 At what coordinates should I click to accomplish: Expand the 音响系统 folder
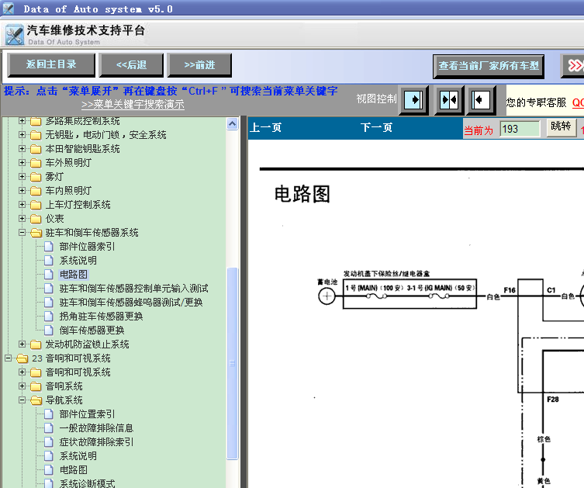click(22, 386)
